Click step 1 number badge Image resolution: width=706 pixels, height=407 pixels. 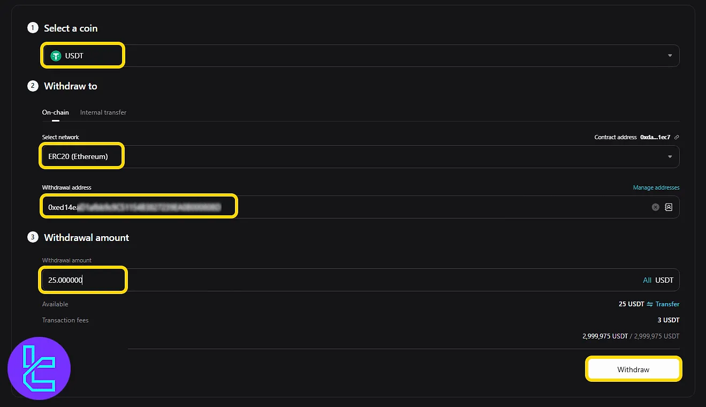coord(33,28)
